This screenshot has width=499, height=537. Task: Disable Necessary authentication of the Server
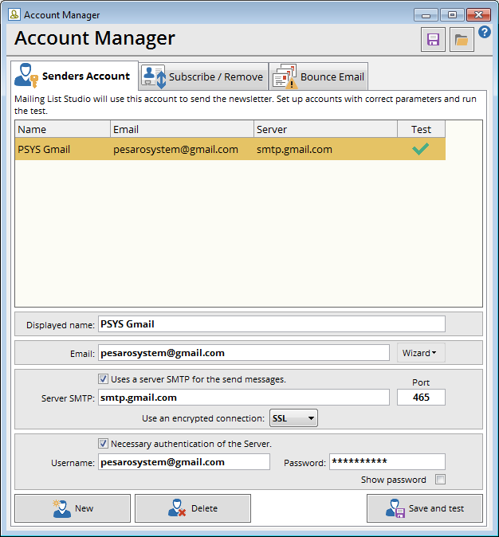click(103, 444)
